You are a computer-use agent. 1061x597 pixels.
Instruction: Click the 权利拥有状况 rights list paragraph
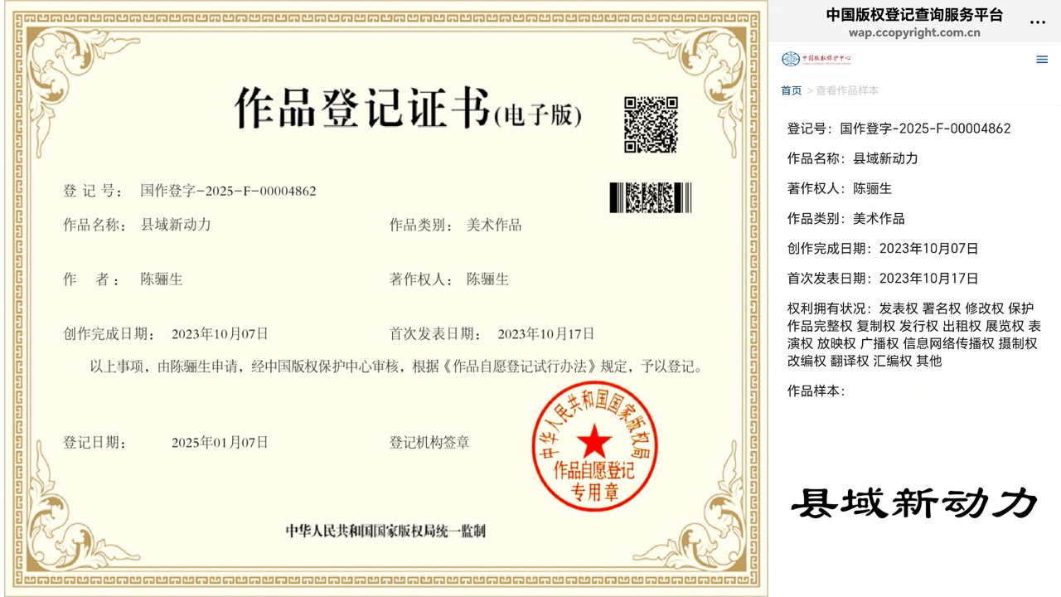click(x=913, y=335)
